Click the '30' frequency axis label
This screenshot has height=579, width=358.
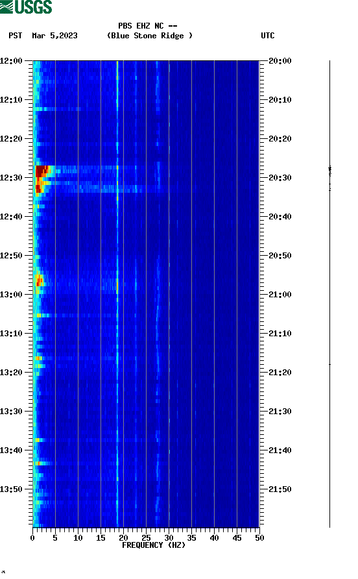tap(169, 538)
